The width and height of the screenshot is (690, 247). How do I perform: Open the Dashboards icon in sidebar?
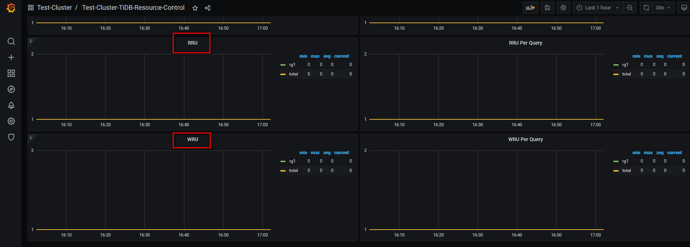(11, 73)
